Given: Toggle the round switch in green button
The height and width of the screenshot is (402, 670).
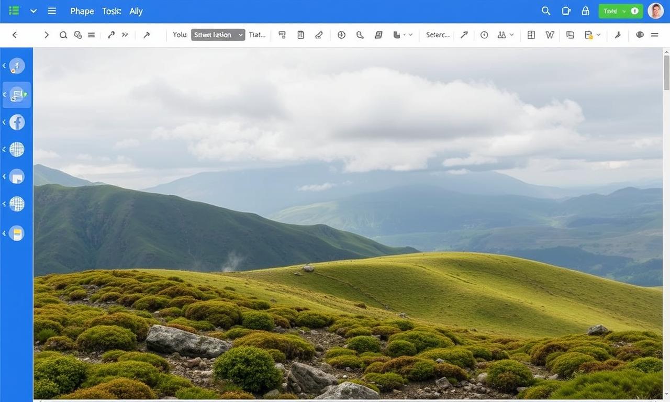Looking at the screenshot, I should click(635, 11).
